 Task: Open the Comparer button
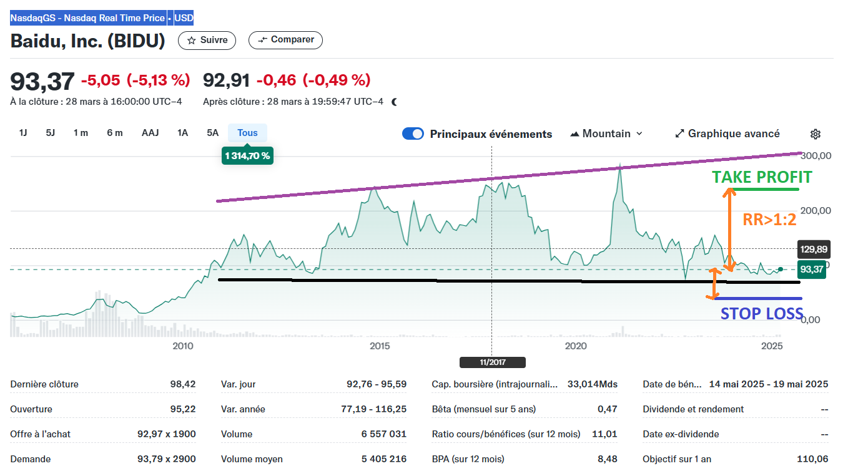tap(285, 40)
